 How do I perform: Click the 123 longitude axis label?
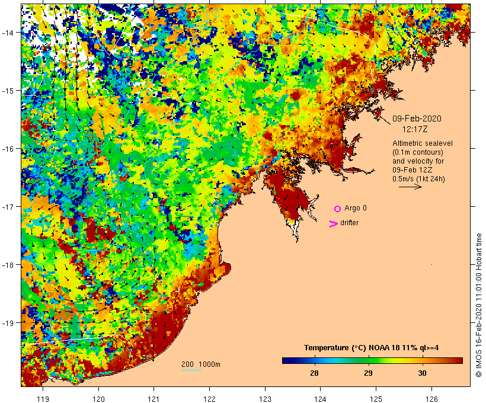[265, 399]
